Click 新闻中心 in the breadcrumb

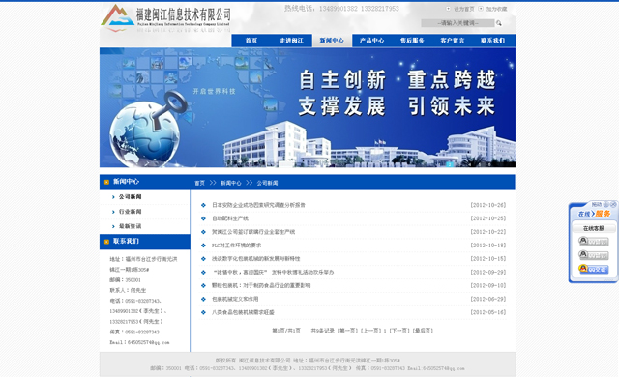pos(230,183)
